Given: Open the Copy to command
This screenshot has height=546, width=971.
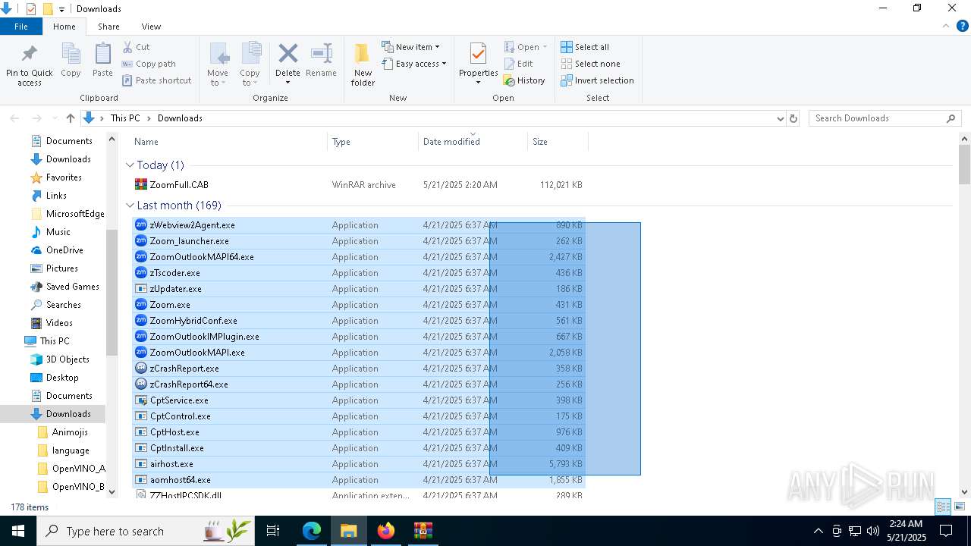Looking at the screenshot, I should tap(250, 64).
